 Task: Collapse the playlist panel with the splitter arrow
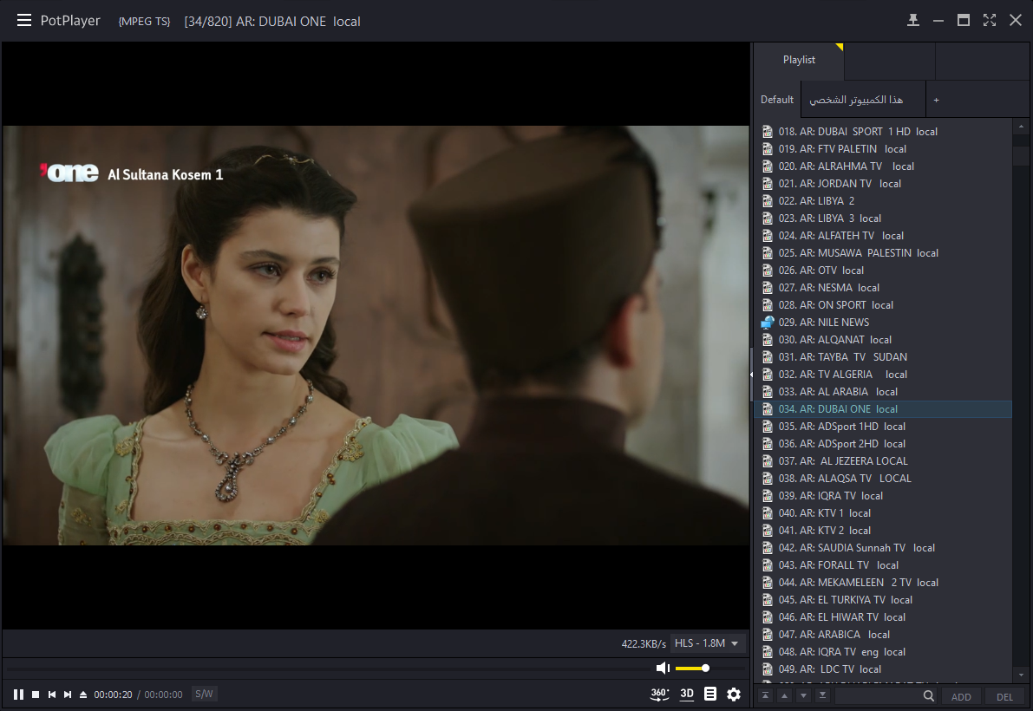tap(751, 375)
